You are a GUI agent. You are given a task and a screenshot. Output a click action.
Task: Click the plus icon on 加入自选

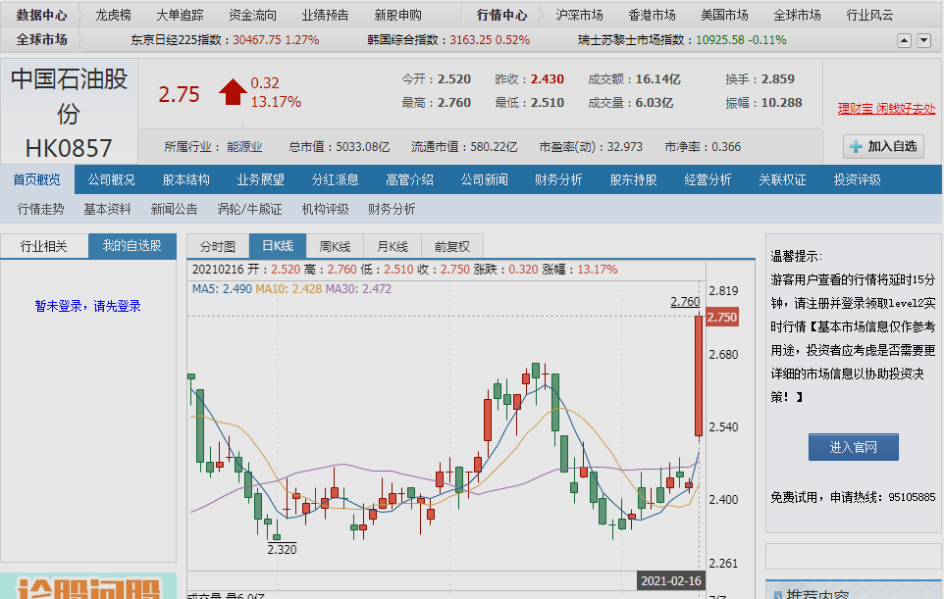coord(856,147)
